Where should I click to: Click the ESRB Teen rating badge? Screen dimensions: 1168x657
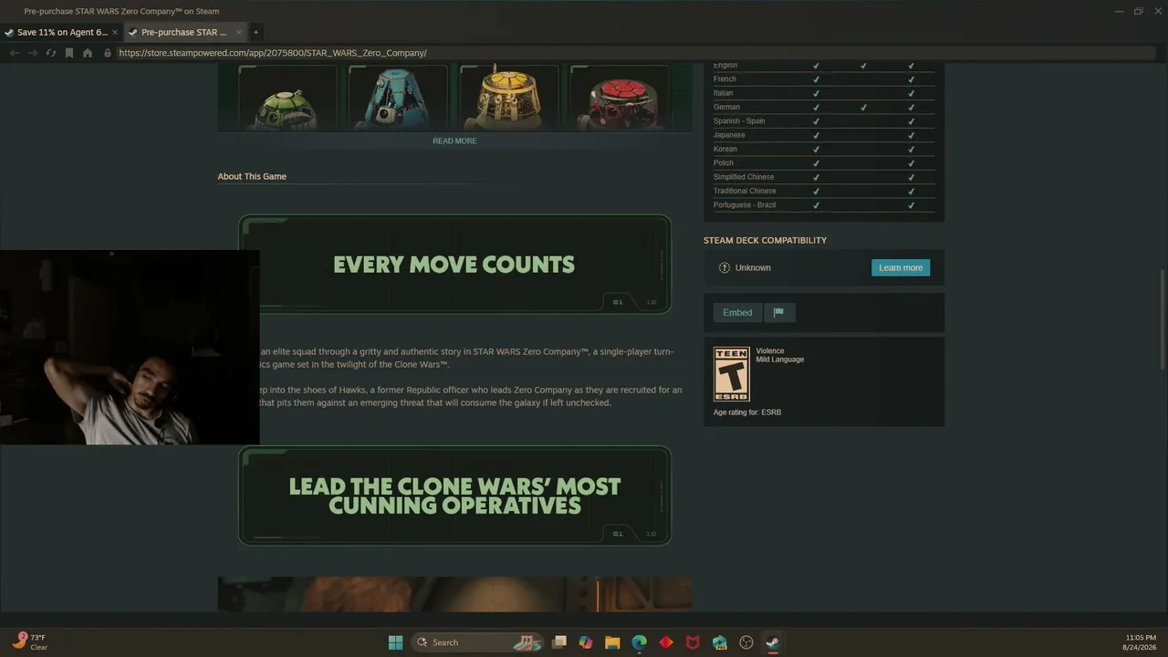click(x=731, y=374)
